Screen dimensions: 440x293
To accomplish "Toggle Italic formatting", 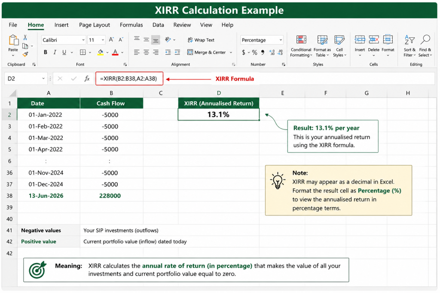I will pos(55,52).
